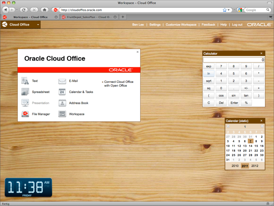Open back/forward history dropdown arrow
Screen dimensions: 274x206
pyautogui.click(x=17, y=10)
